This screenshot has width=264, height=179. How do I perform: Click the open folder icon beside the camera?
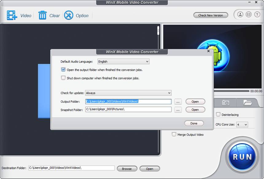[247, 102]
